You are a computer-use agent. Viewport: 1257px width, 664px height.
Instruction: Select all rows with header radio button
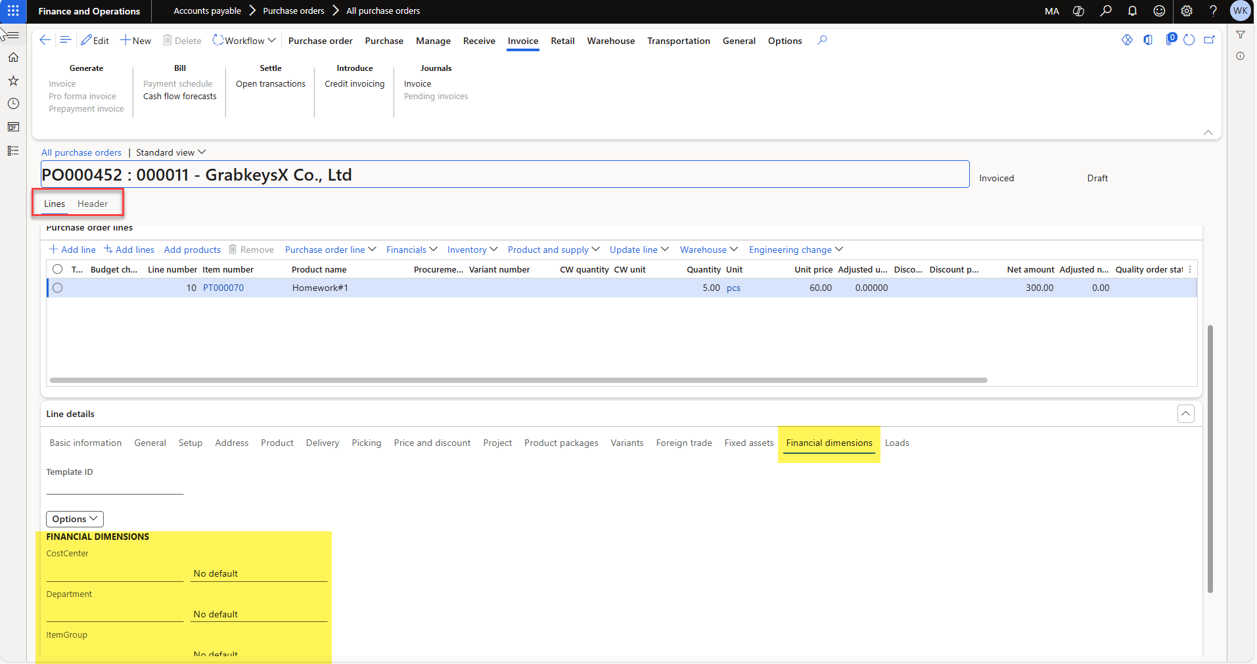tap(58, 269)
